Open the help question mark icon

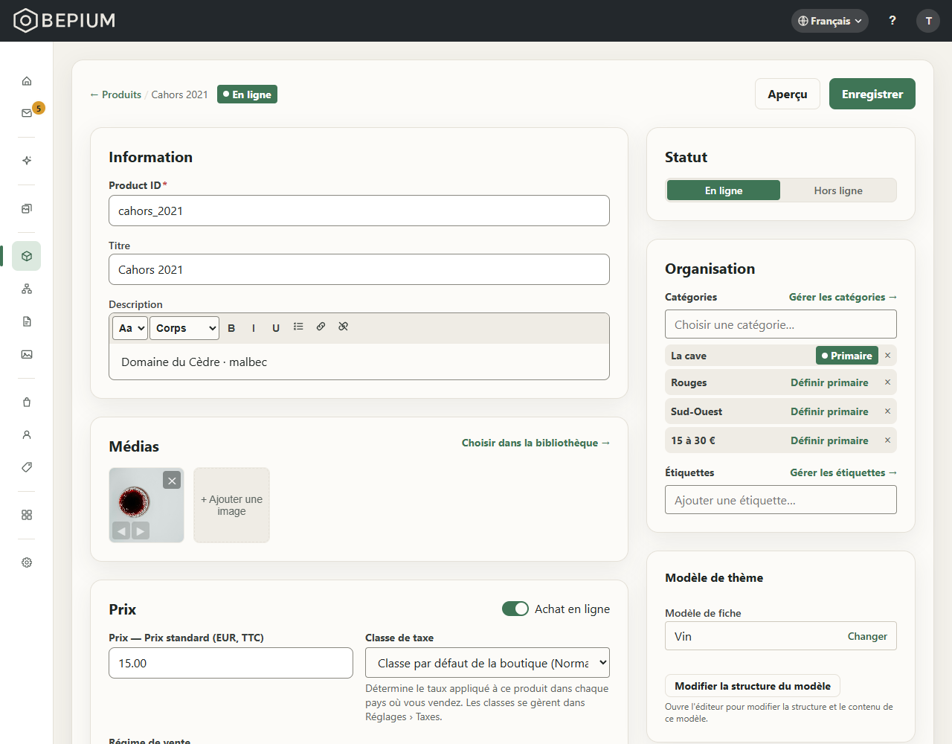[x=892, y=21]
